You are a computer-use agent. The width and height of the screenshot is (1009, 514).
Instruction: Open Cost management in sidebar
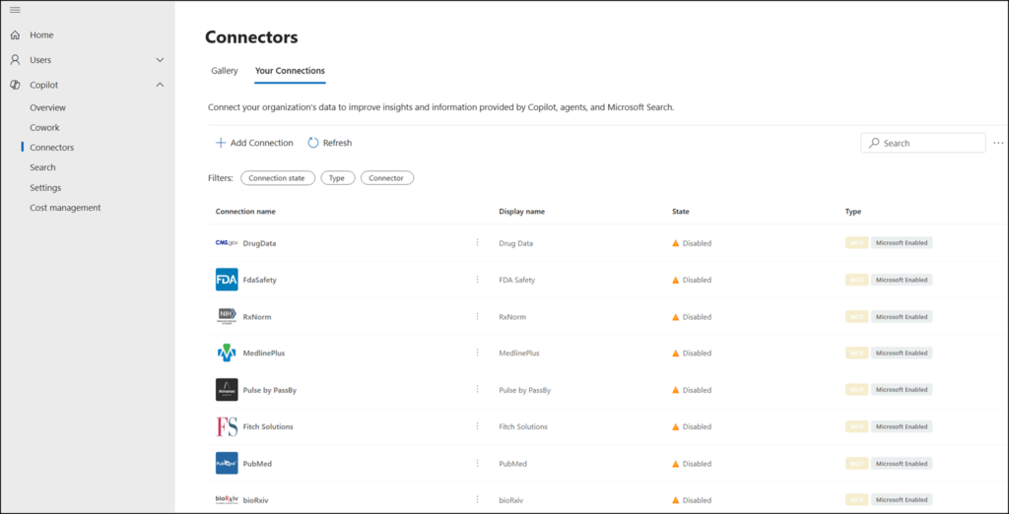[65, 208]
